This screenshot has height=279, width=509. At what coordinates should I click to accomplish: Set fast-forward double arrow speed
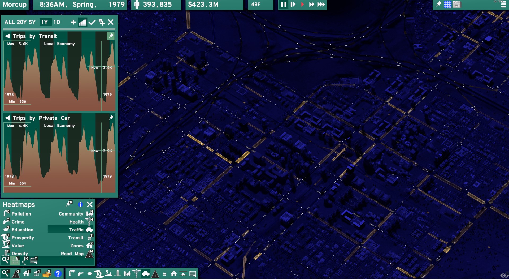point(312,4)
